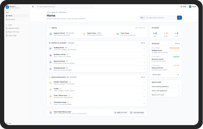Open the Business License worklist item
The image size is (203, 129).
(166, 59)
